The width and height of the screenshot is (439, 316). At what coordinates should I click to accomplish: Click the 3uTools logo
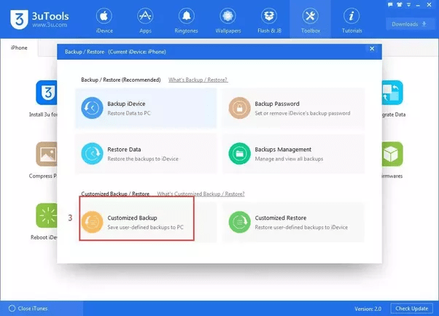39,19
